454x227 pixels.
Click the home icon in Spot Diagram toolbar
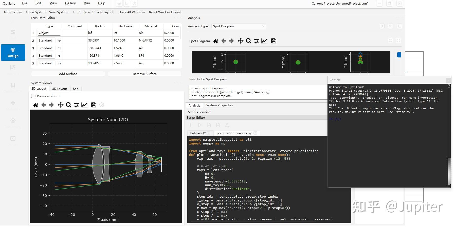tap(215, 41)
